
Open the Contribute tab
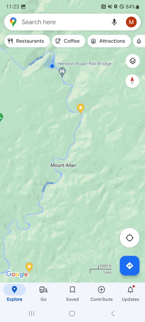click(102, 294)
